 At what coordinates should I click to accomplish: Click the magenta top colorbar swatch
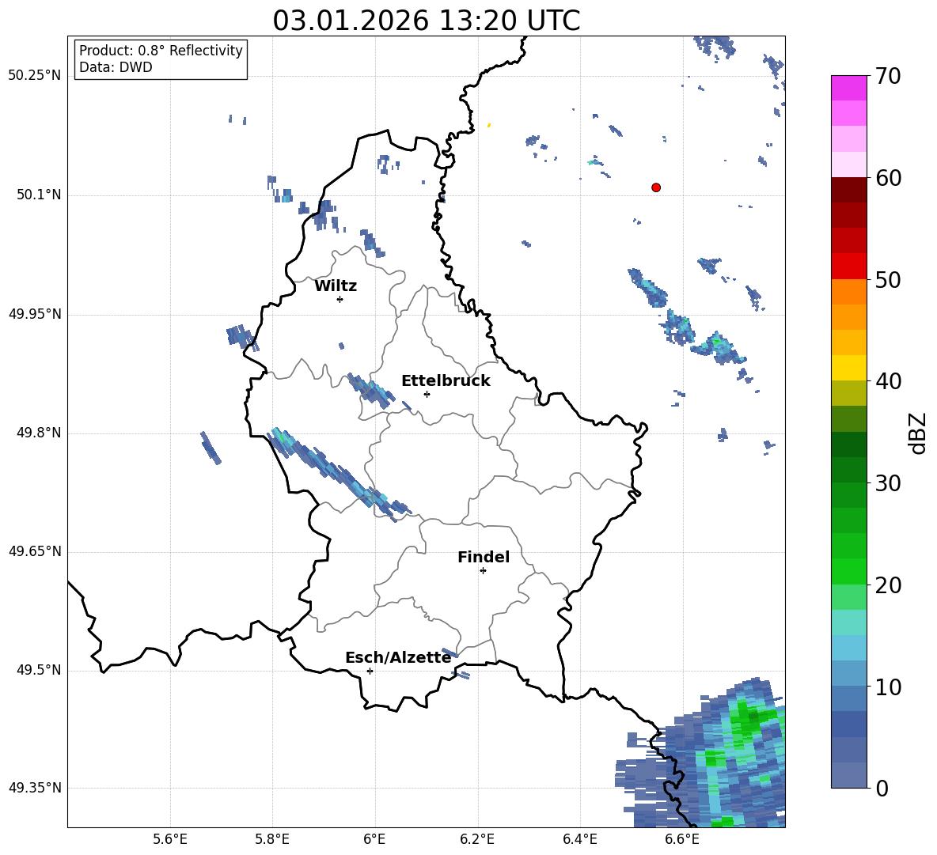coord(848,89)
